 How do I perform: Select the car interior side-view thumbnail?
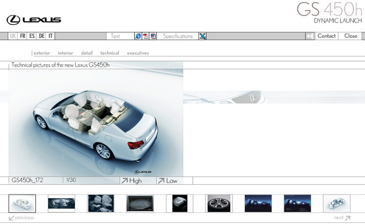tap(61, 204)
